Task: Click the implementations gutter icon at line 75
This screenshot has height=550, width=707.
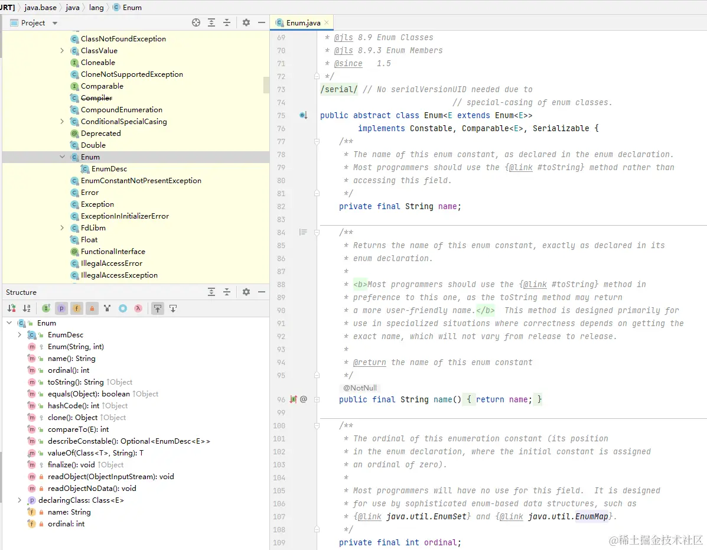Action: coord(304,115)
